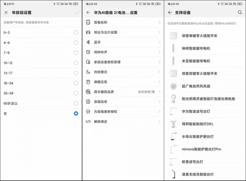
Task: Confirm age selection with the checkmark button
Action: pos(77,13)
